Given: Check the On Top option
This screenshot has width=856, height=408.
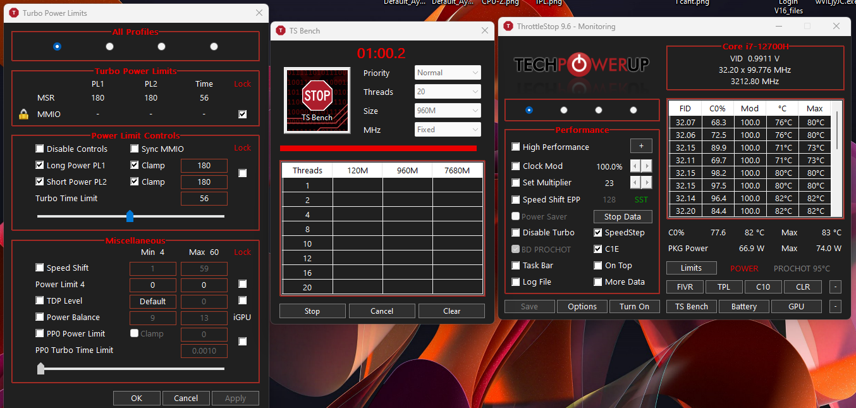Looking at the screenshot, I should 598,265.
